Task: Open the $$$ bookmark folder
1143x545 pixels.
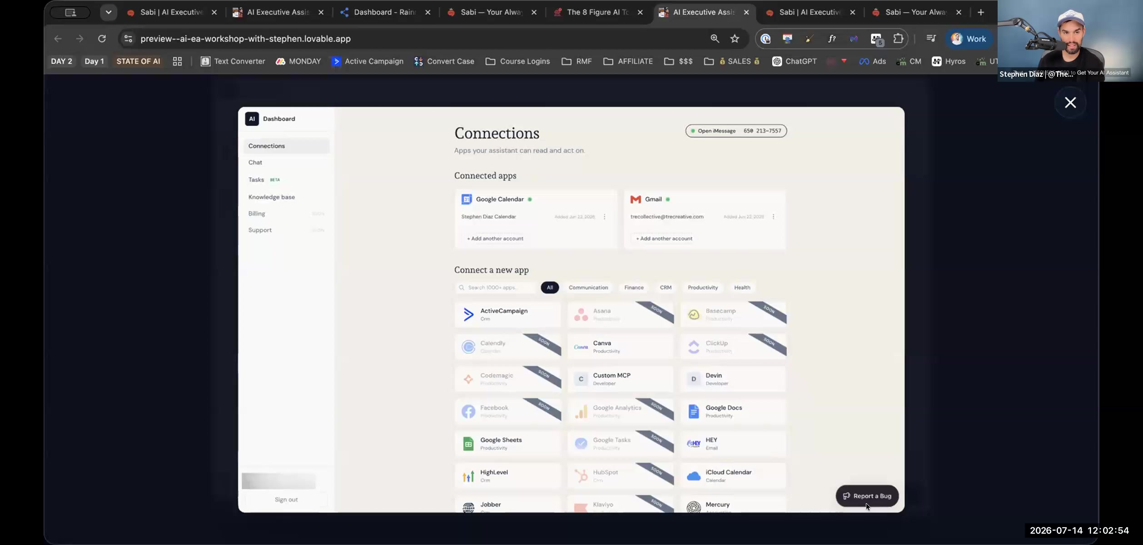Action: coord(678,61)
